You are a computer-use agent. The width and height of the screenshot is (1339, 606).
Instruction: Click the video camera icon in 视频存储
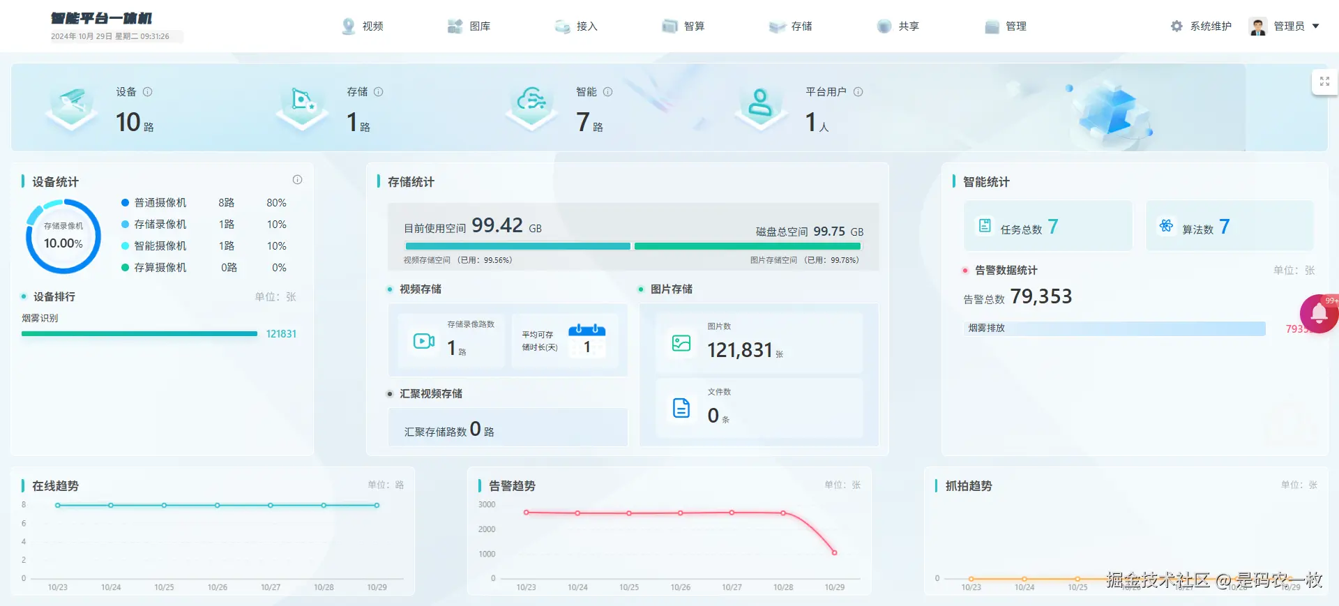coord(424,341)
